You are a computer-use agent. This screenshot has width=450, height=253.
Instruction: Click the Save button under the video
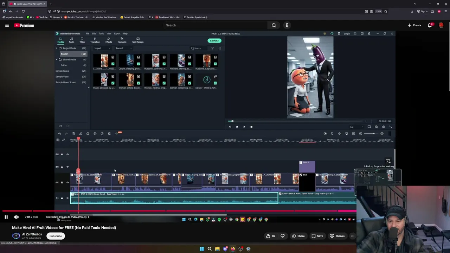[x=317, y=236]
